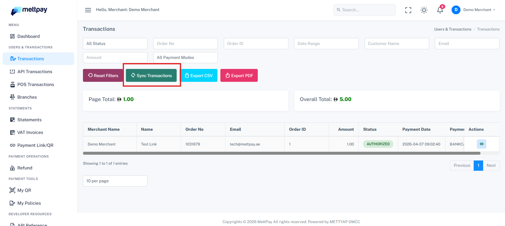Toggle the hamburger sidebar menu
This screenshot has width=505, height=226.
[x=88, y=10]
